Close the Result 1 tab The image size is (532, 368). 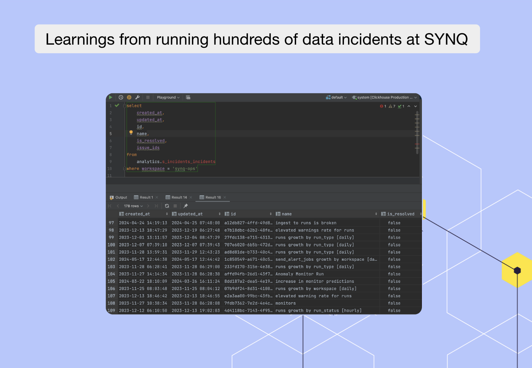(x=157, y=197)
